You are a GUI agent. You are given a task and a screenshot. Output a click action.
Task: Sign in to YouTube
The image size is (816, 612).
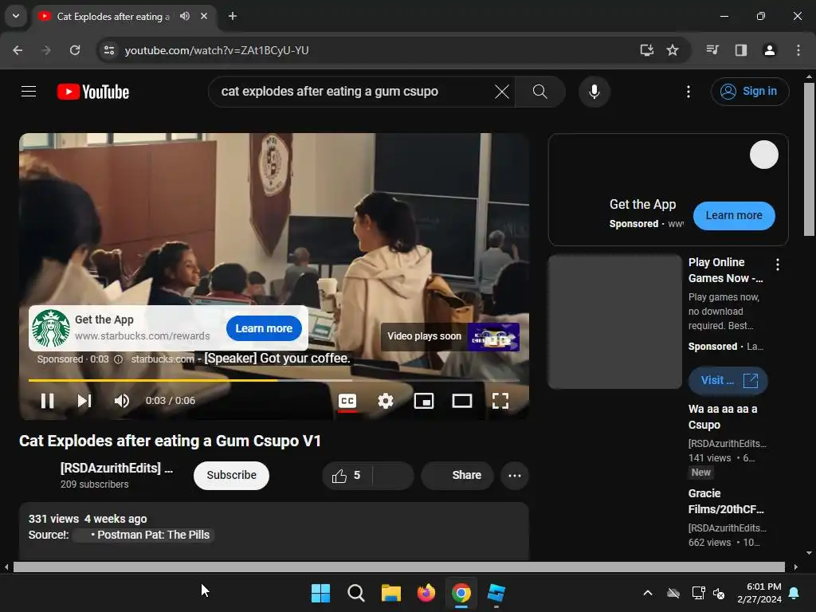(749, 92)
